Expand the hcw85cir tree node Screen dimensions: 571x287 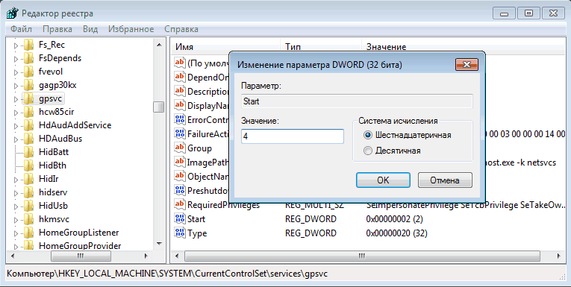16,113
